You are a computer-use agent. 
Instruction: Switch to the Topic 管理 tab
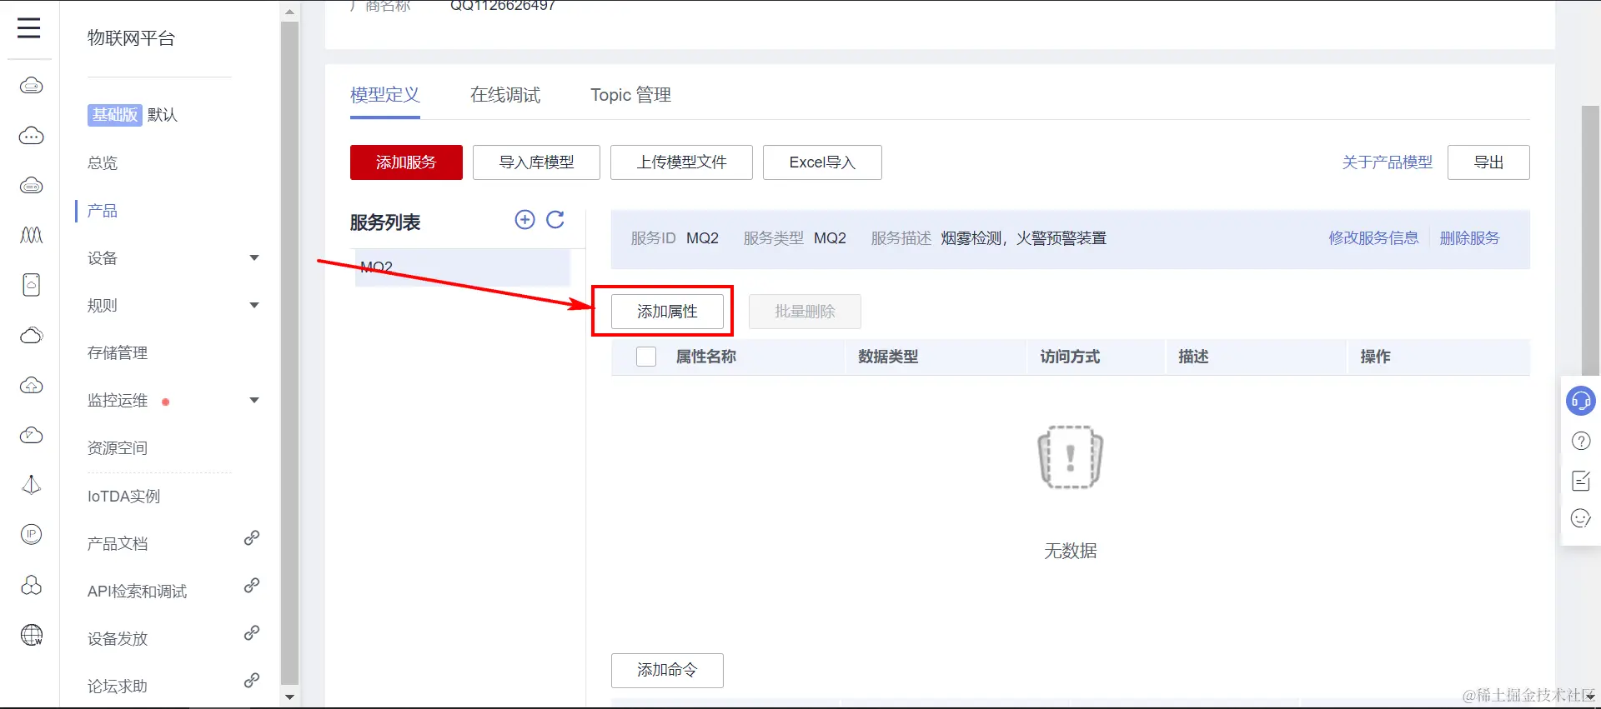631,95
